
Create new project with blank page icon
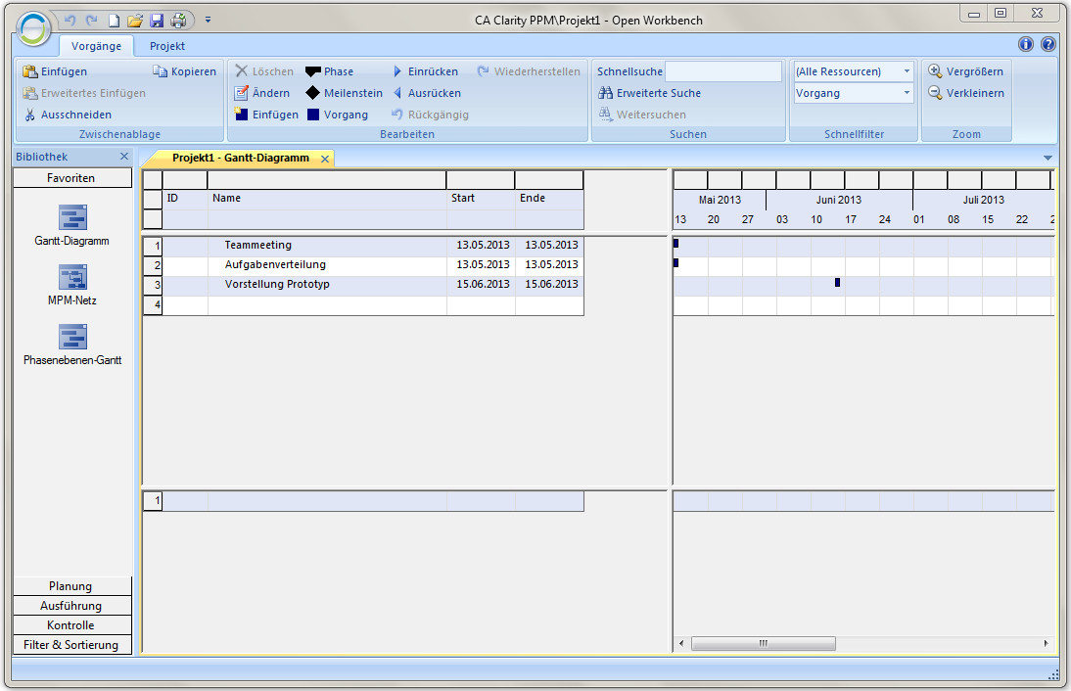[x=115, y=21]
